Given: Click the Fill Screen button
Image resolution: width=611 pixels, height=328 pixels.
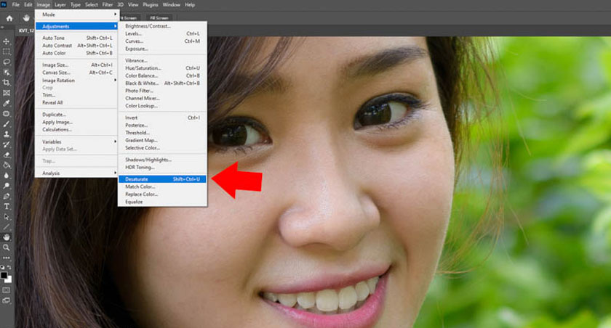Looking at the screenshot, I should point(159,18).
